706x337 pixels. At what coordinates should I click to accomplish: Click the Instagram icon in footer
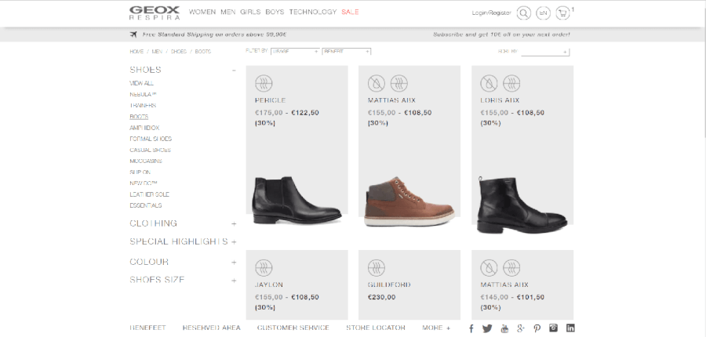pyautogui.click(x=553, y=328)
